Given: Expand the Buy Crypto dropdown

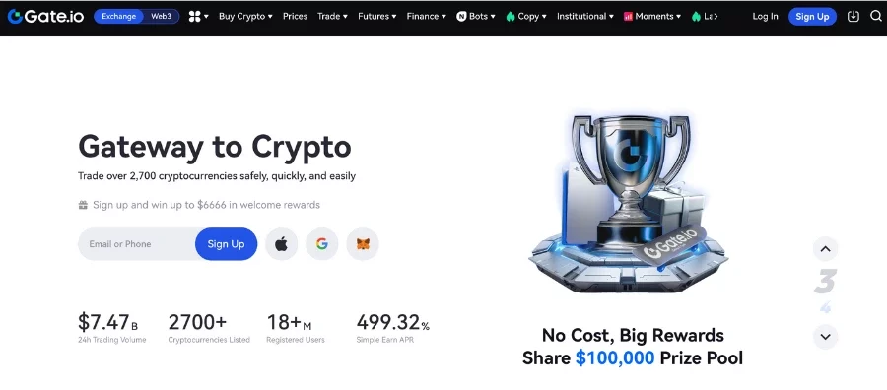Looking at the screenshot, I should pos(245,17).
